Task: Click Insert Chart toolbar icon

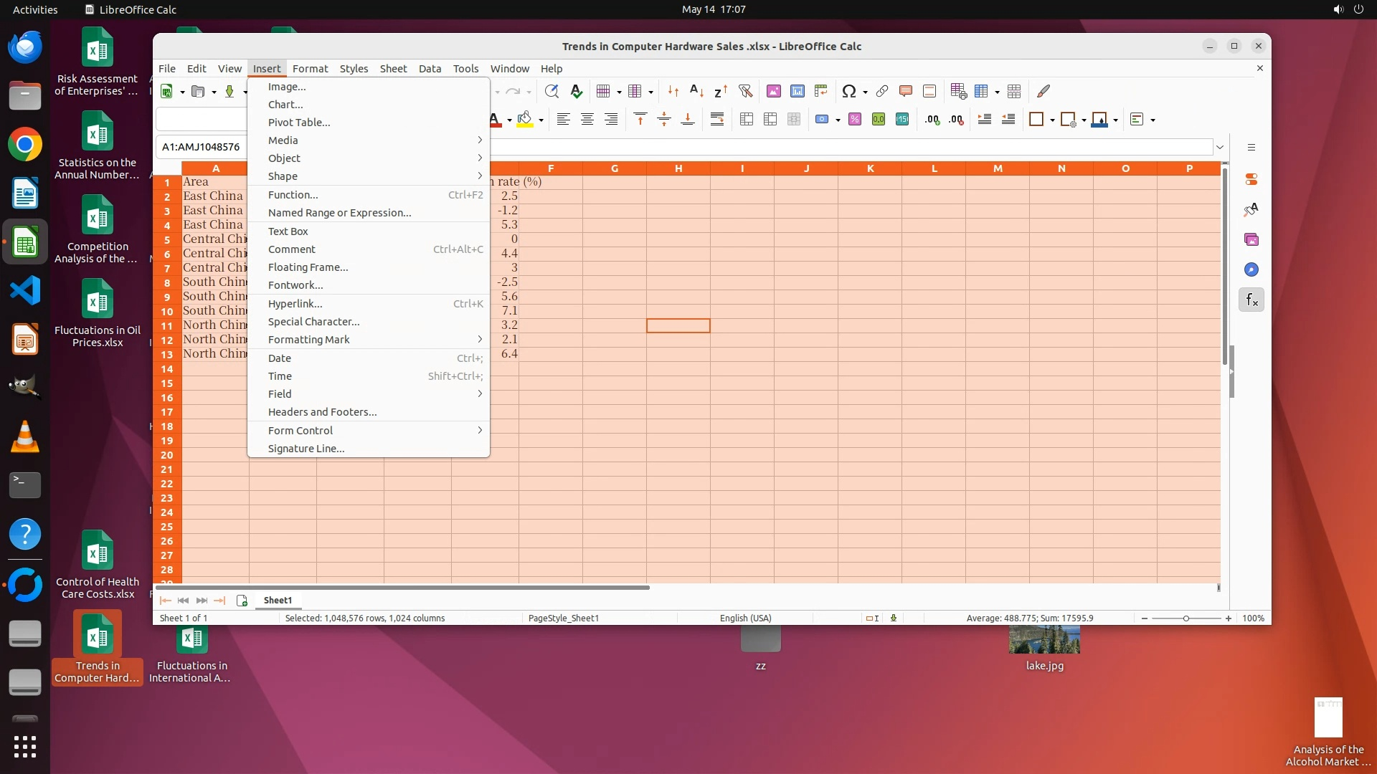Action: point(797,91)
